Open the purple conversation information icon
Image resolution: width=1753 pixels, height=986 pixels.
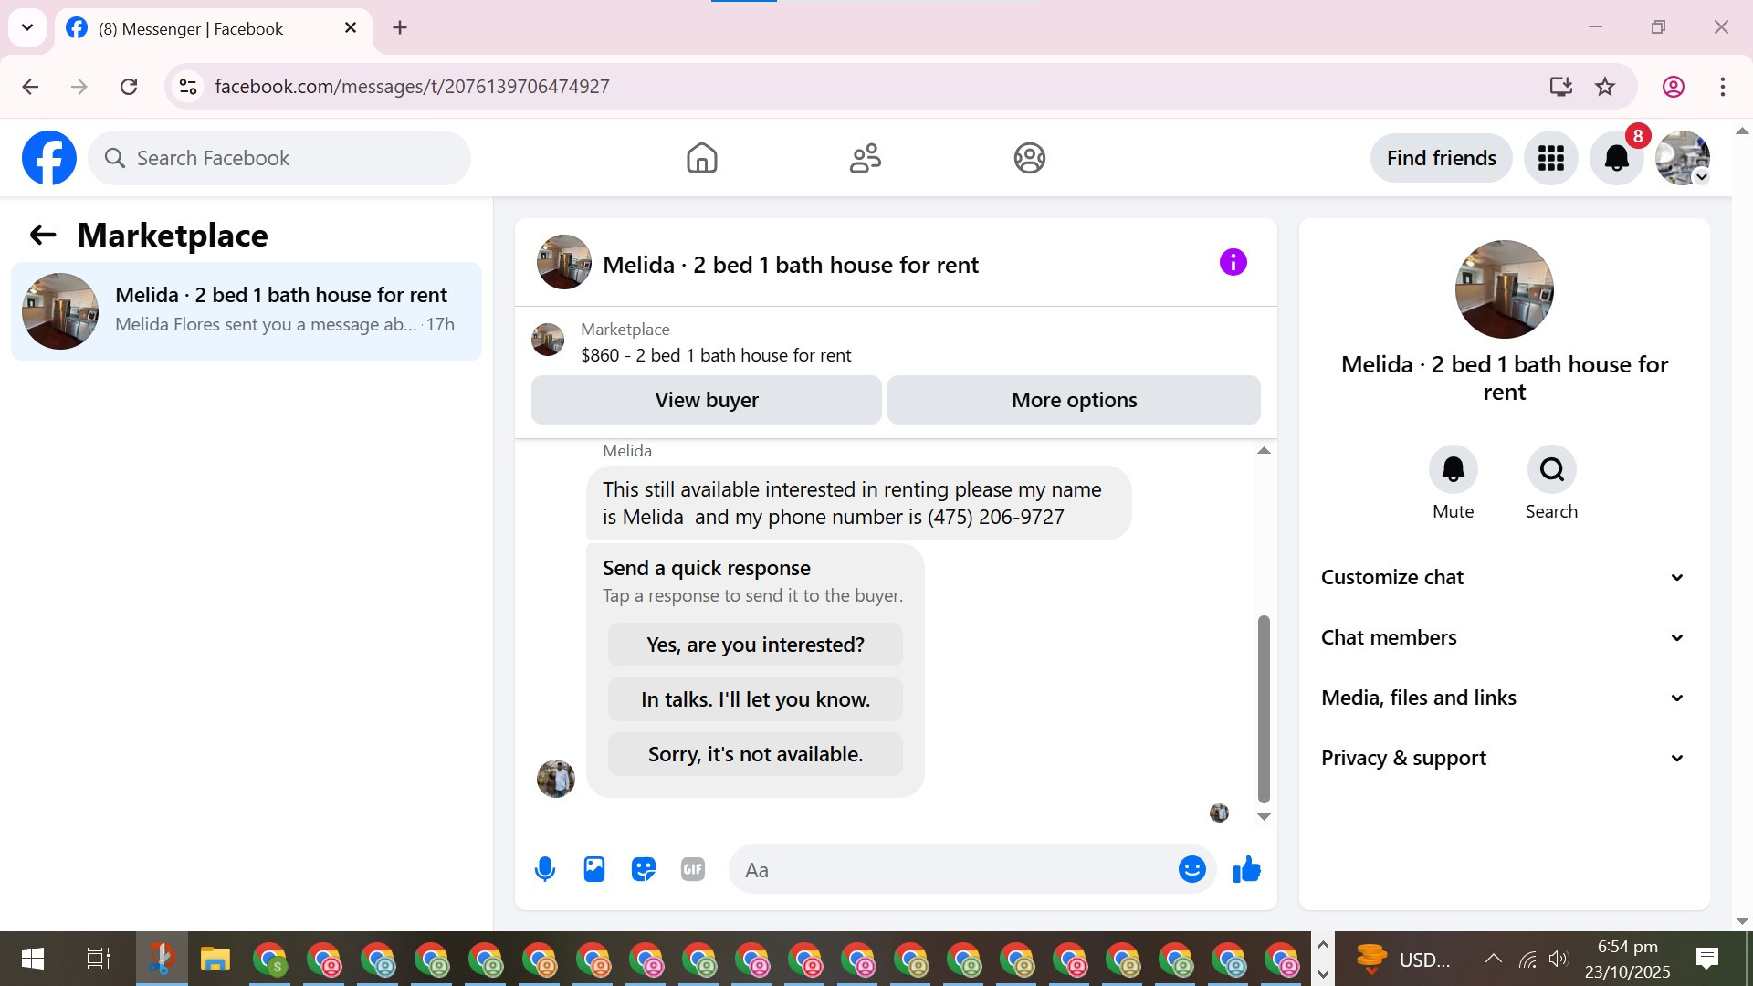tap(1233, 263)
